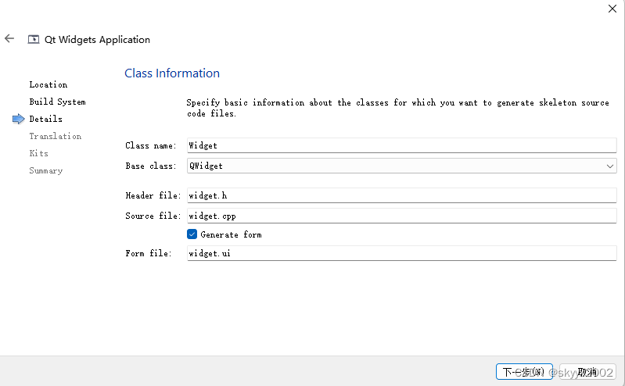Select the Summary wizard step
625x386 pixels.
coord(46,170)
